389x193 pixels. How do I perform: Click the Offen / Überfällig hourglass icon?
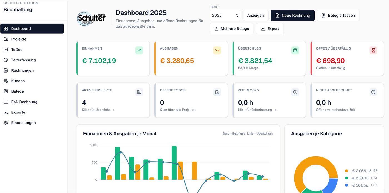(373, 50)
